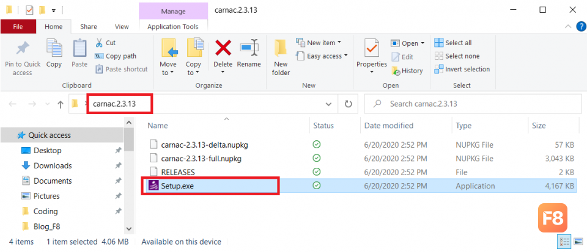Open the Delete options arrow
Image resolution: width=587 pixels, height=252 pixels.
(x=223, y=72)
